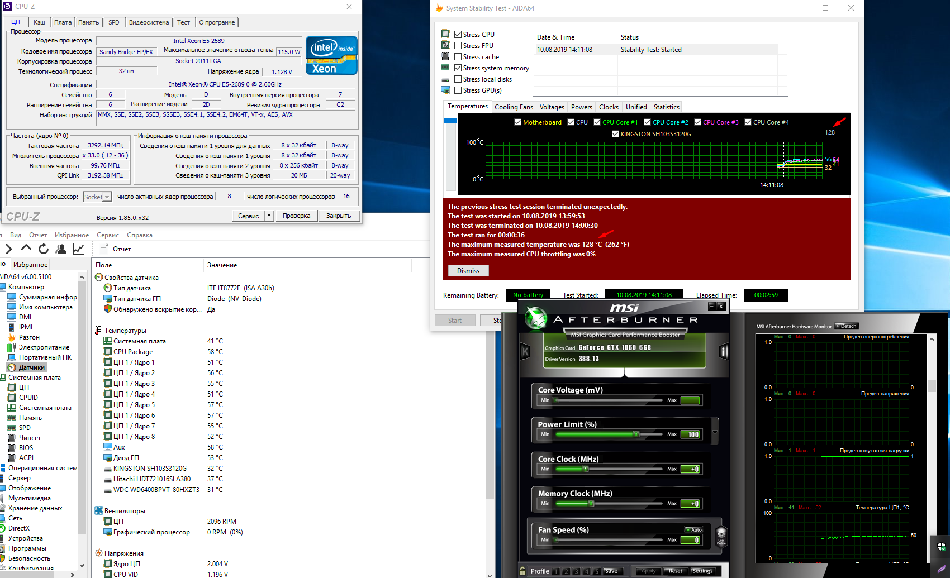Image resolution: width=950 pixels, height=578 pixels.
Task: Expand the Power Limit arrow in Afterburner
Action: coord(715,432)
